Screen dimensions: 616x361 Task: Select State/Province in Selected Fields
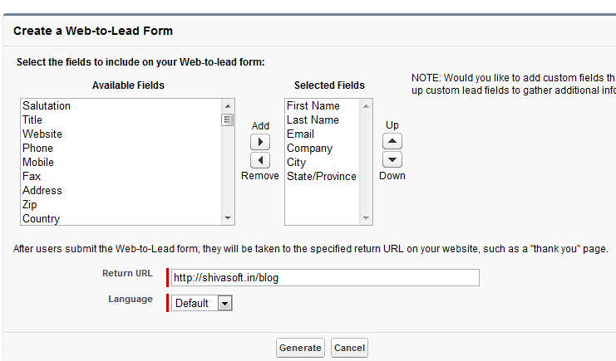pyautogui.click(x=321, y=177)
